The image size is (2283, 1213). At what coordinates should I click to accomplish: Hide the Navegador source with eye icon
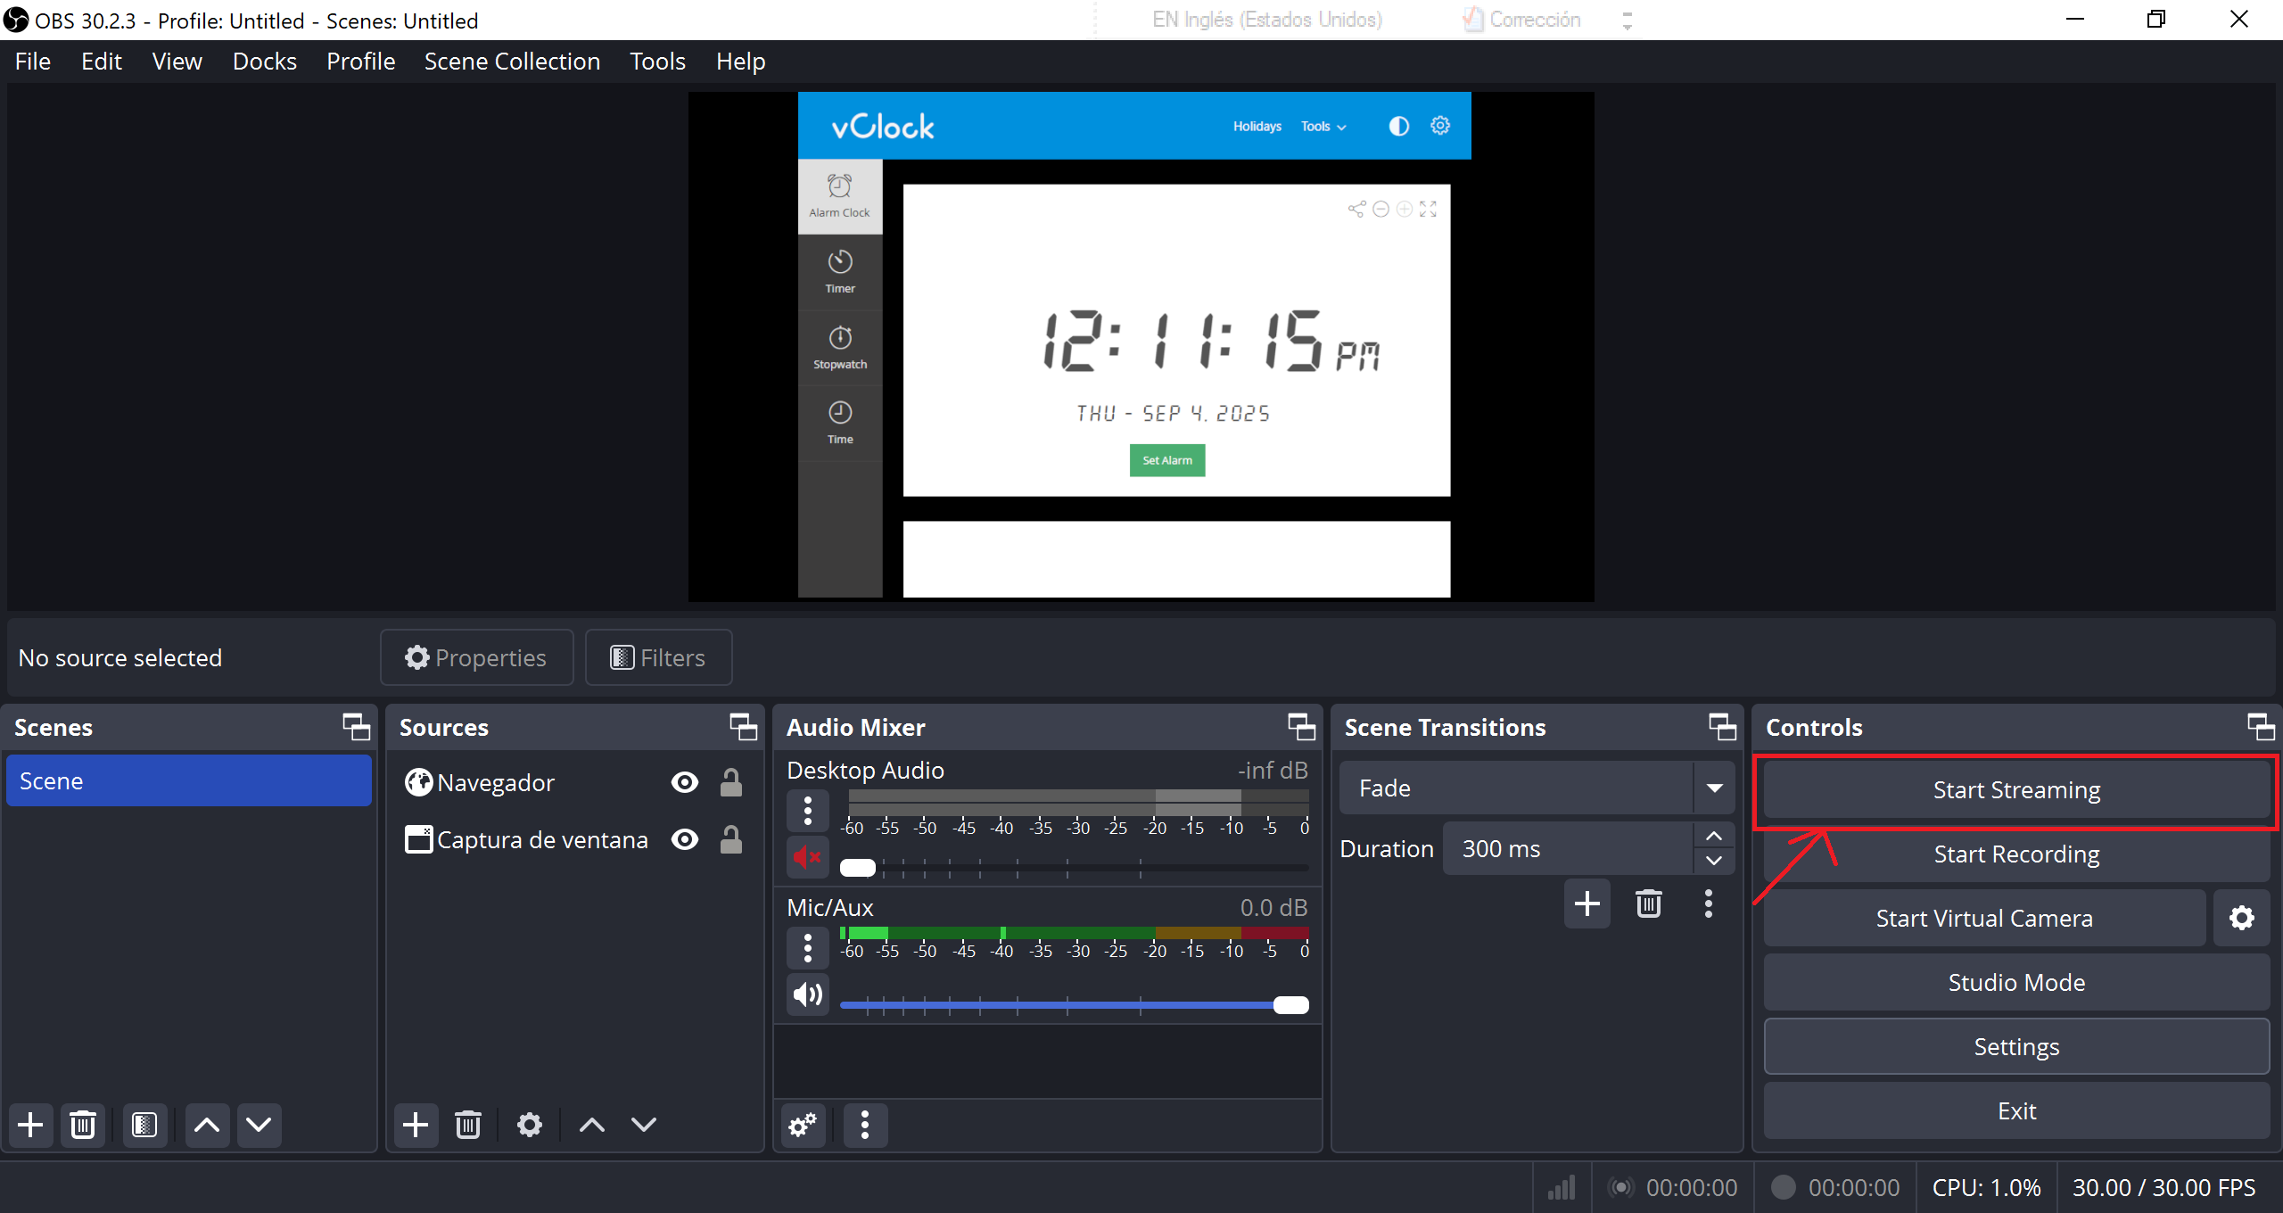[x=685, y=782]
